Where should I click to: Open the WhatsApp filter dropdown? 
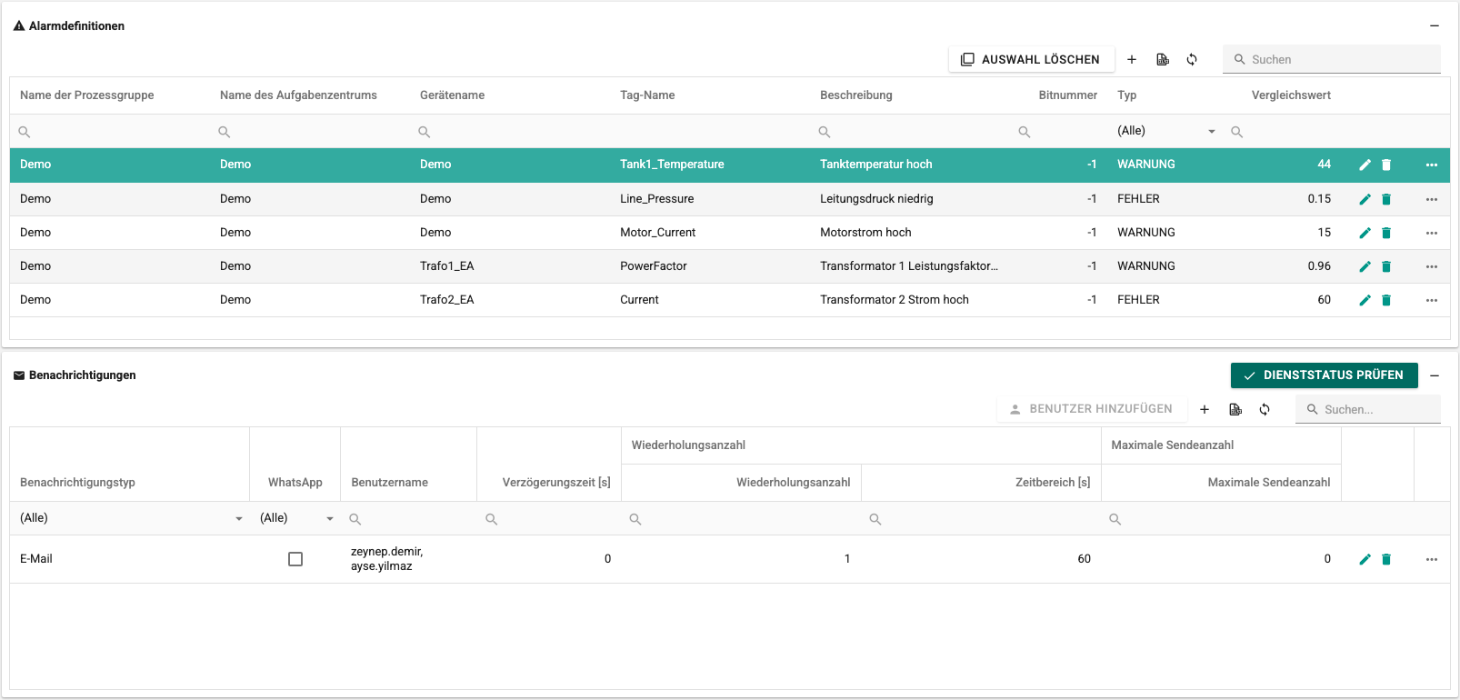296,518
